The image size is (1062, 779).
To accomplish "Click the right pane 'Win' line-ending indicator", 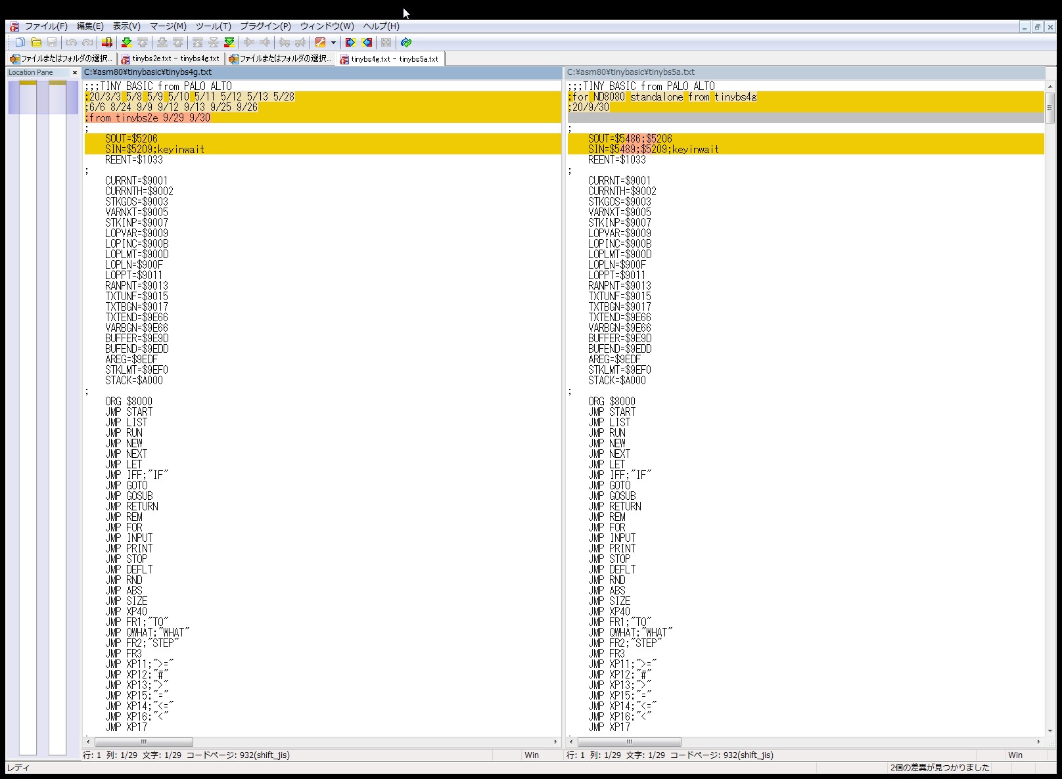I will (x=1015, y=755).
